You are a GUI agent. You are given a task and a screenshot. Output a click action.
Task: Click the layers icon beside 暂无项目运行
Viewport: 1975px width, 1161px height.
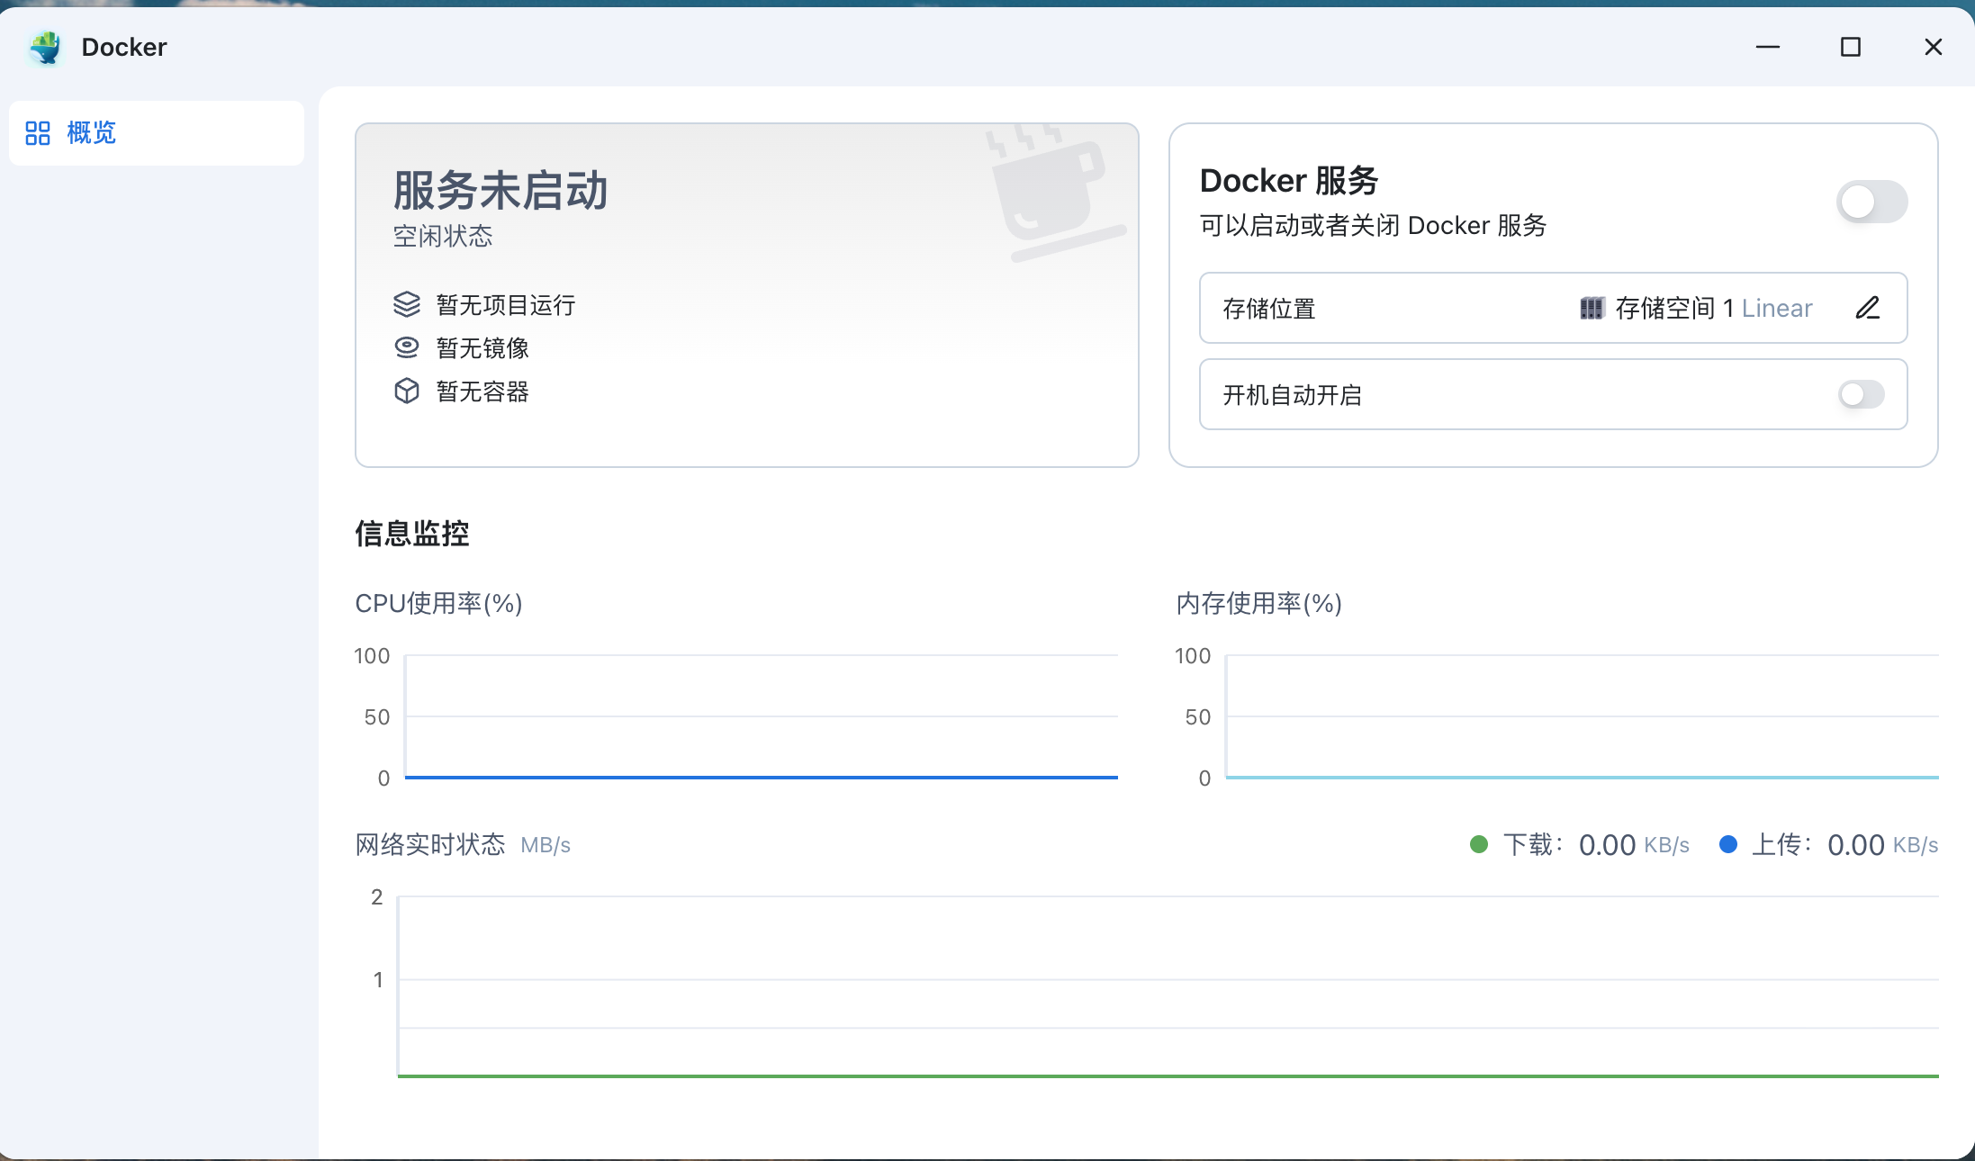(407, 305)
